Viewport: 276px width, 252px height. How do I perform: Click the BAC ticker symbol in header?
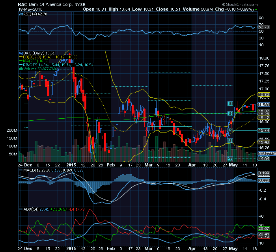click(x=23, y=5)
